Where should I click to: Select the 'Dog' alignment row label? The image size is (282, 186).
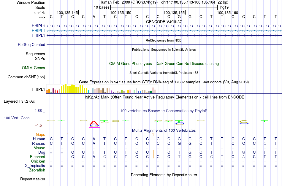[42, 152]
